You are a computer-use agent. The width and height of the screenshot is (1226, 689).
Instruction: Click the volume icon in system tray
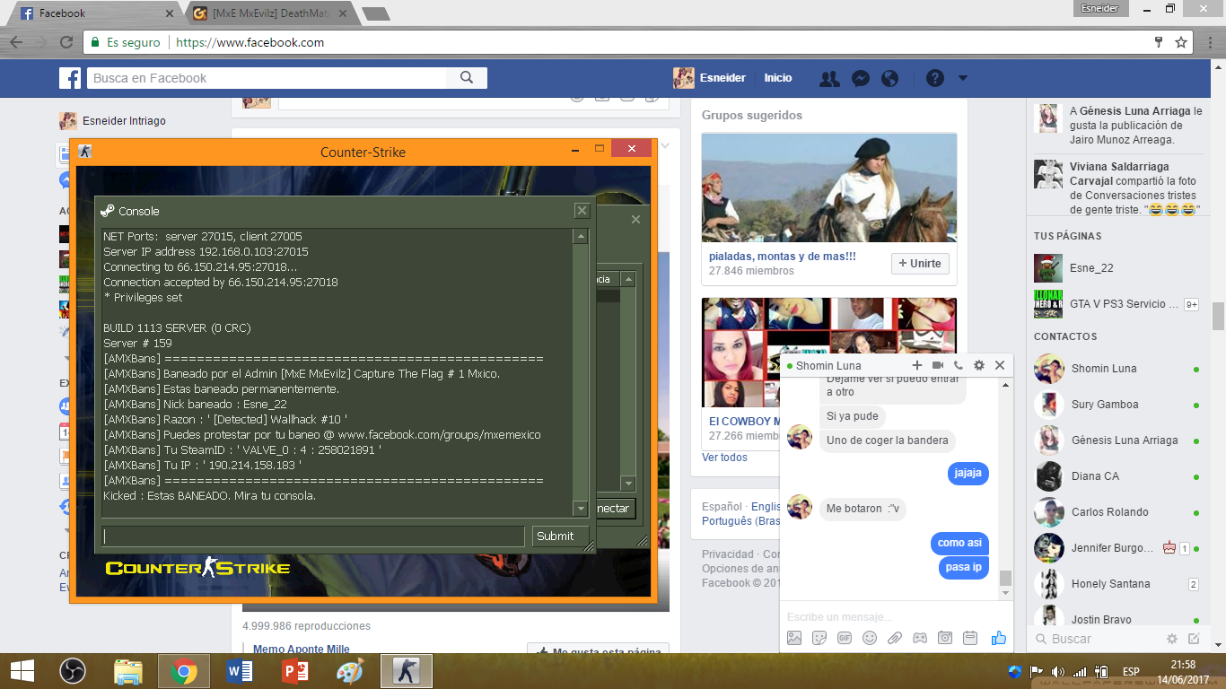coord(1058,671)
